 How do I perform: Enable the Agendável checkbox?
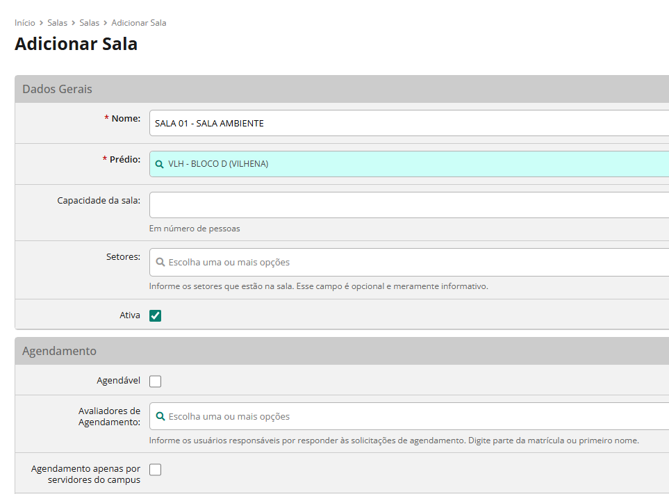click(156, 381)
